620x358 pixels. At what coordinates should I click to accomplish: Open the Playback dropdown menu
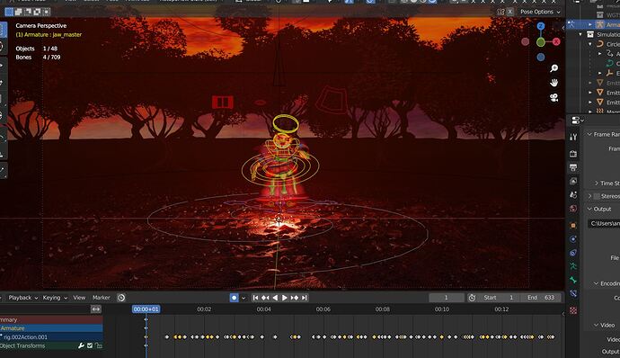pyautogui.click(x=23, y=298)
